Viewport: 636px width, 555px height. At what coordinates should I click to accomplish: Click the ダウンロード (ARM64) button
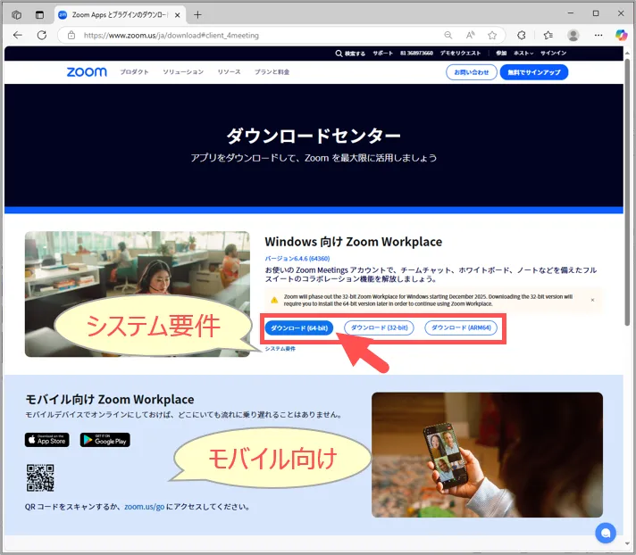pyautogui.click(x=461, y=327)
